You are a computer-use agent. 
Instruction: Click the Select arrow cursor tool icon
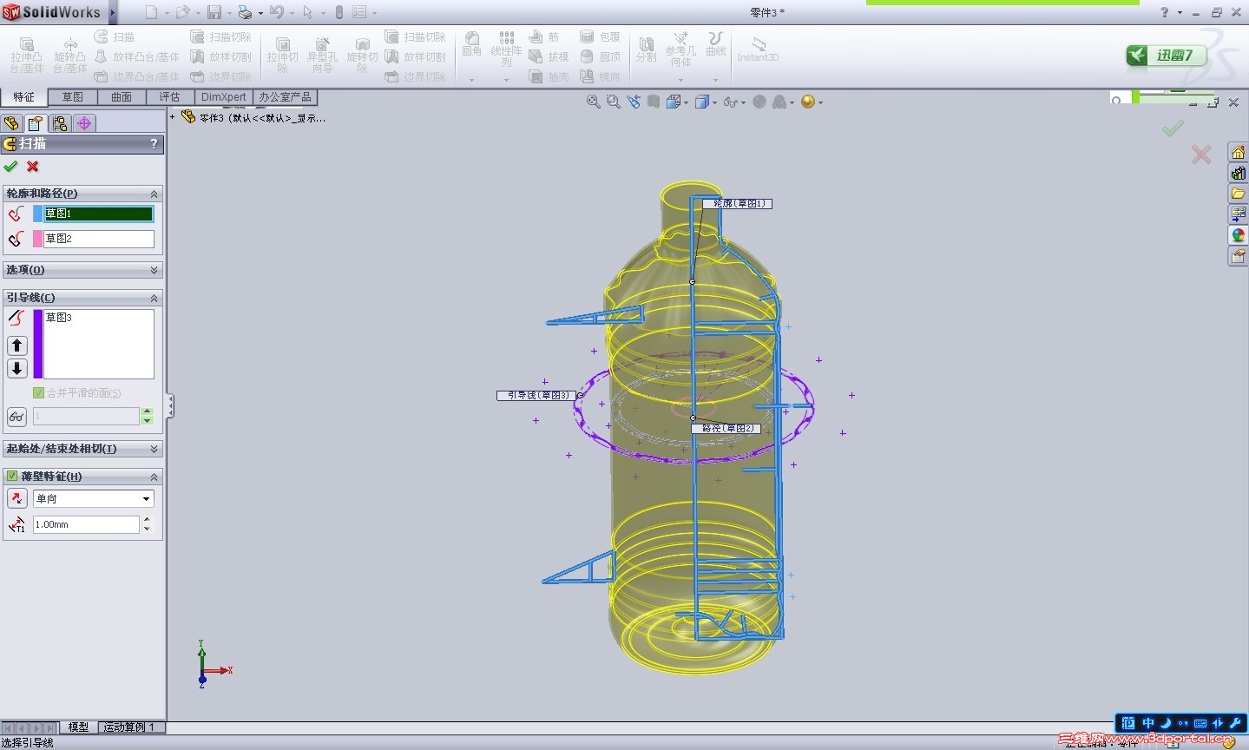coord(307,12)
